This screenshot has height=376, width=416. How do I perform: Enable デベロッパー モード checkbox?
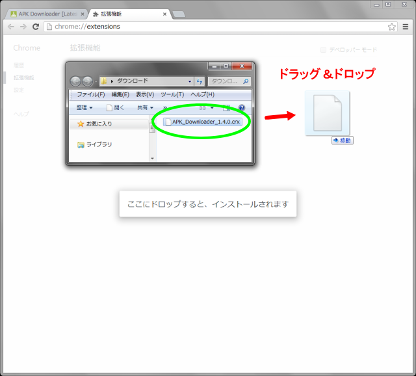323,49
